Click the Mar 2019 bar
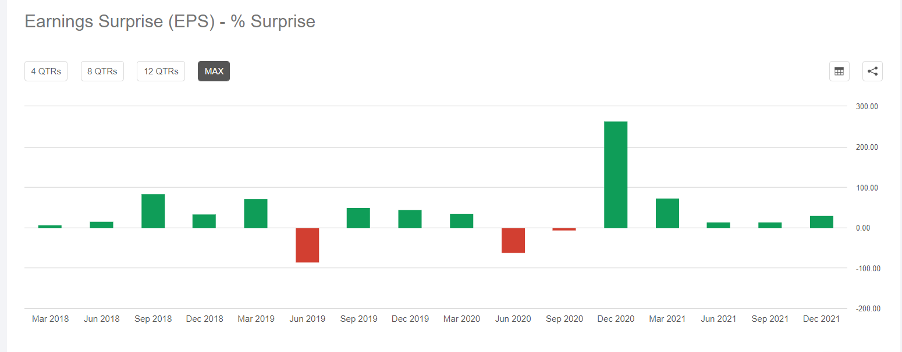 pos(255,214)
